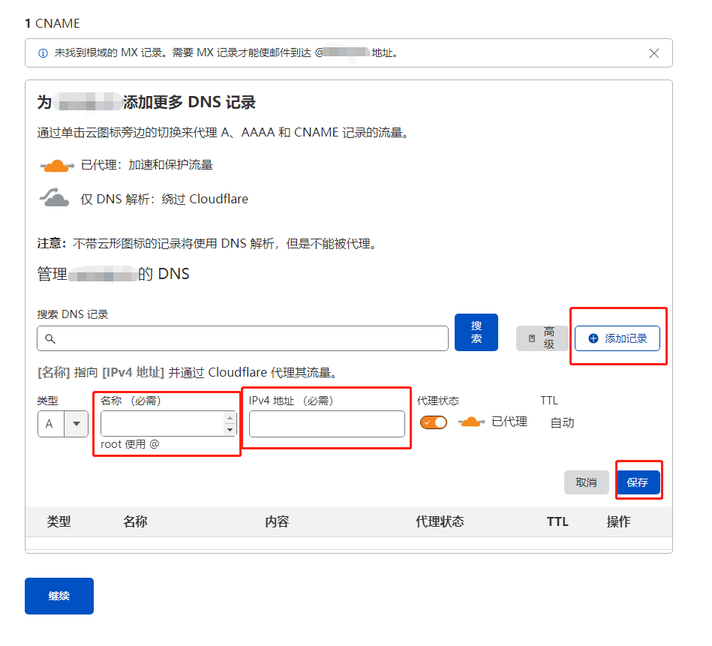Click the '1 CNAME' heading text
712x646 pixels.
tap(53, 23)
